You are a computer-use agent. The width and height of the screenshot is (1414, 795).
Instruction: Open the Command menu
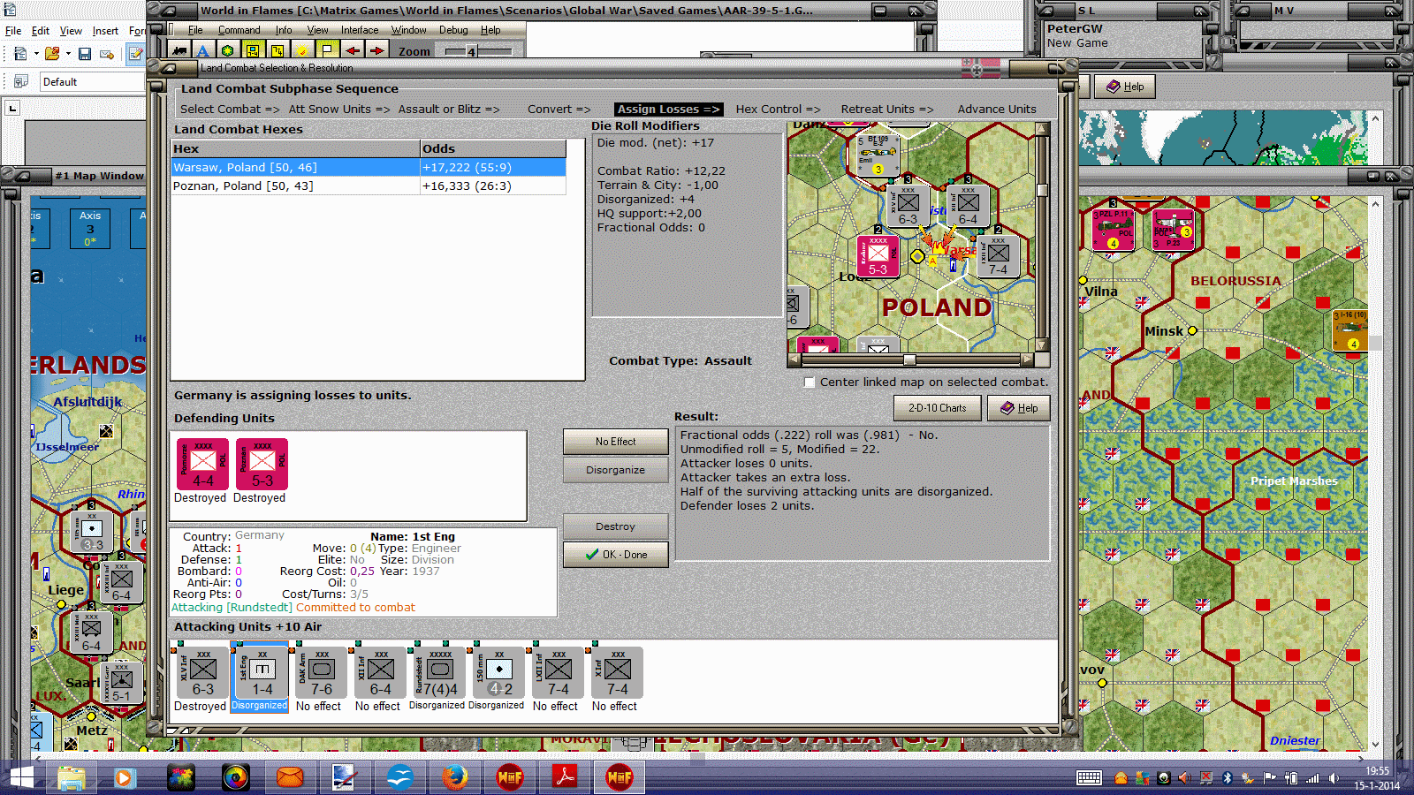point(239,30)
